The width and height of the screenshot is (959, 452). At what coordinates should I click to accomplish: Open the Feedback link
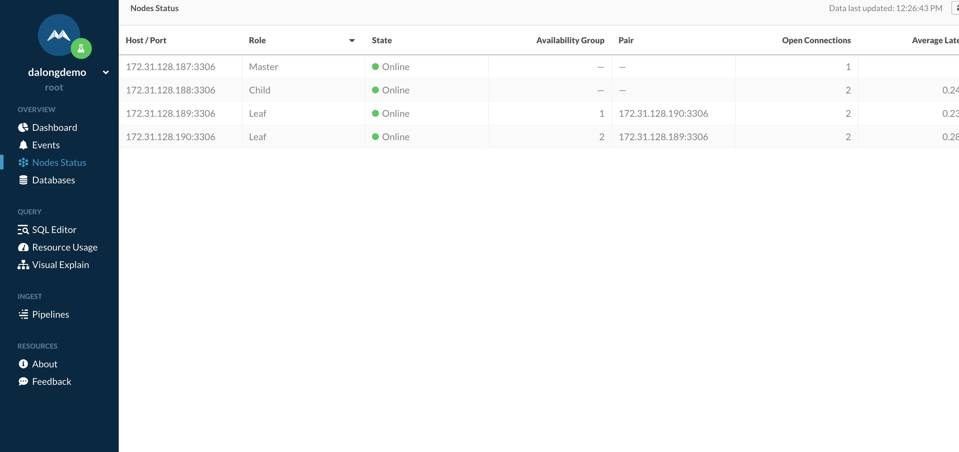(x=51, y=381)
